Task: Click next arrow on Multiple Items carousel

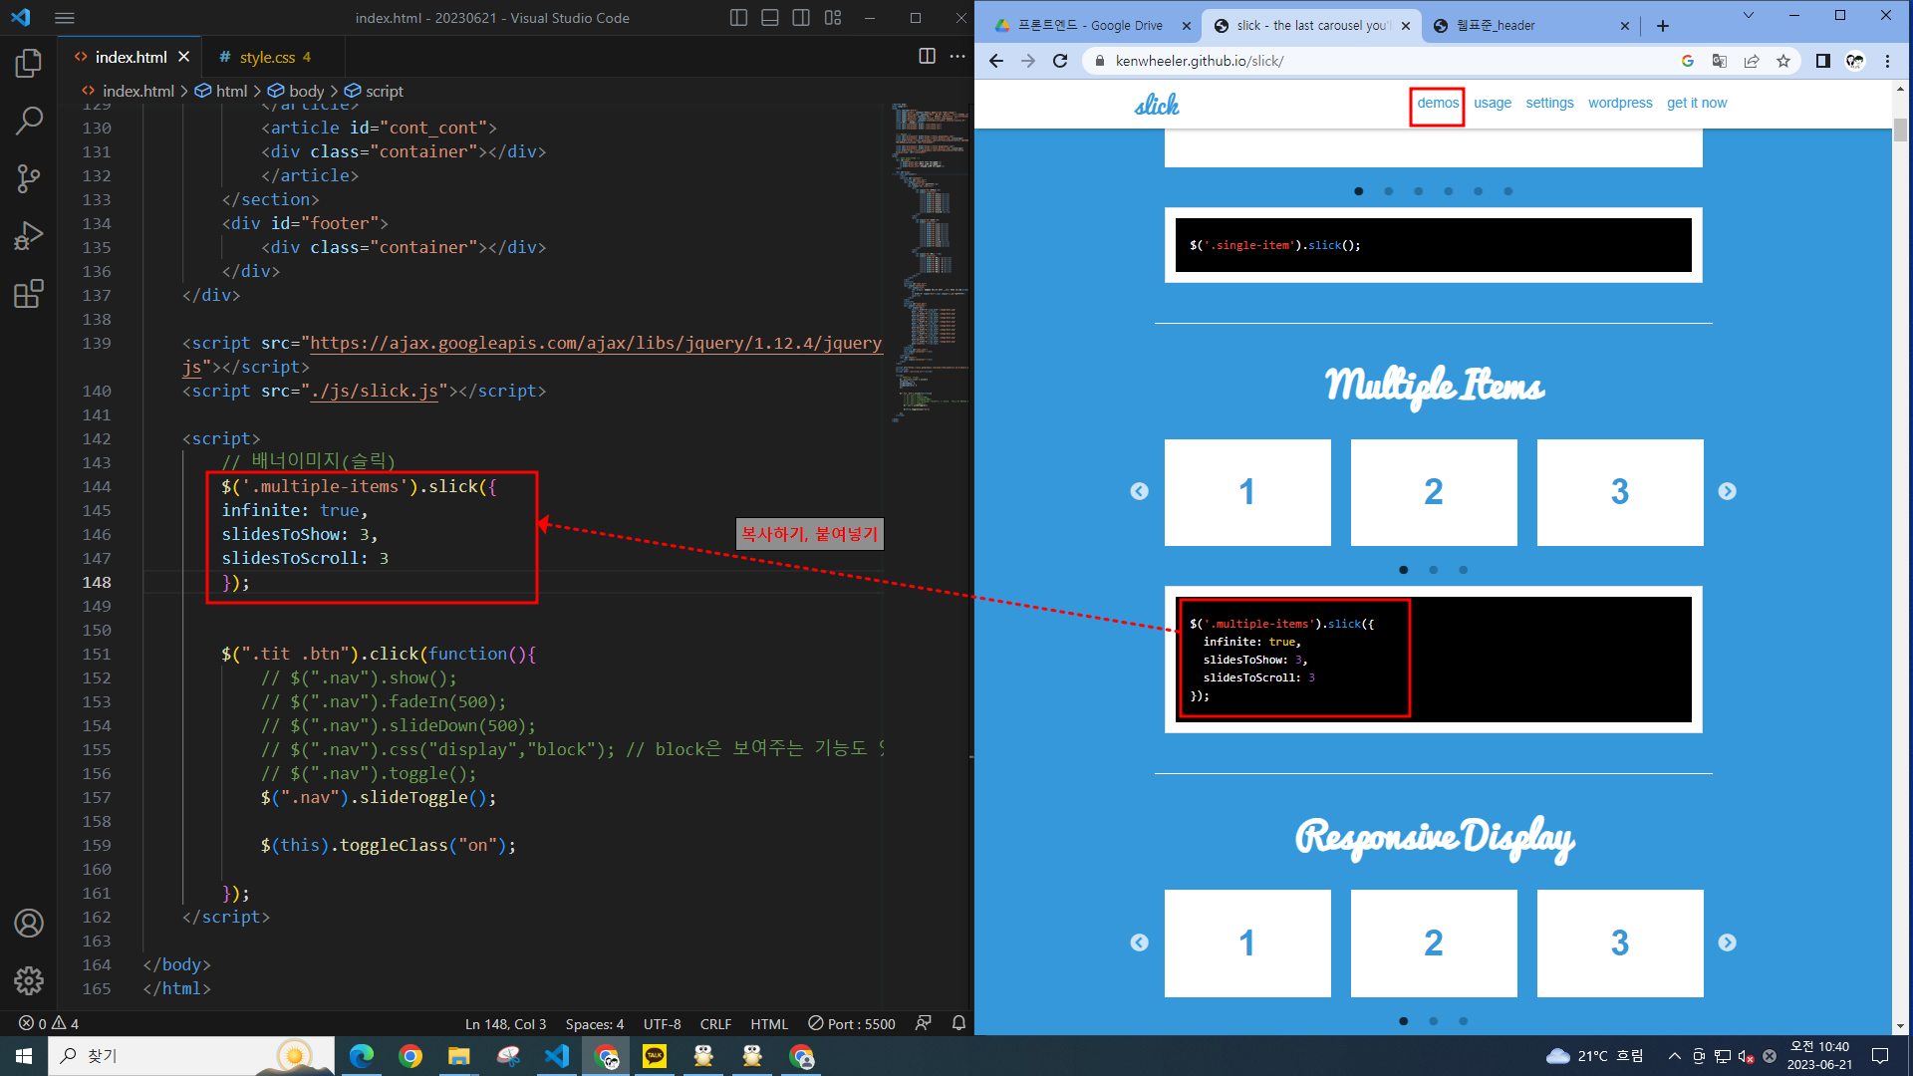Action: (1727, 491)
